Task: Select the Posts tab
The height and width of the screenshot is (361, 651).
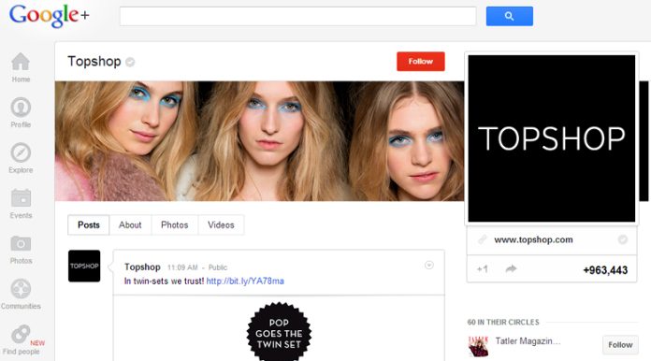Action: point(89,224)
